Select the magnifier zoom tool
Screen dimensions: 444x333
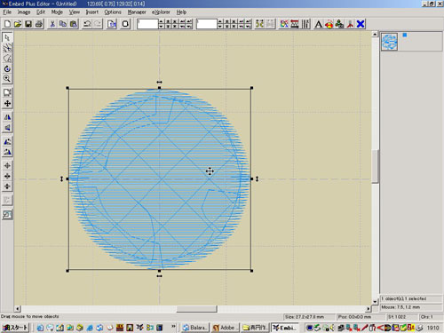(7, 79)
